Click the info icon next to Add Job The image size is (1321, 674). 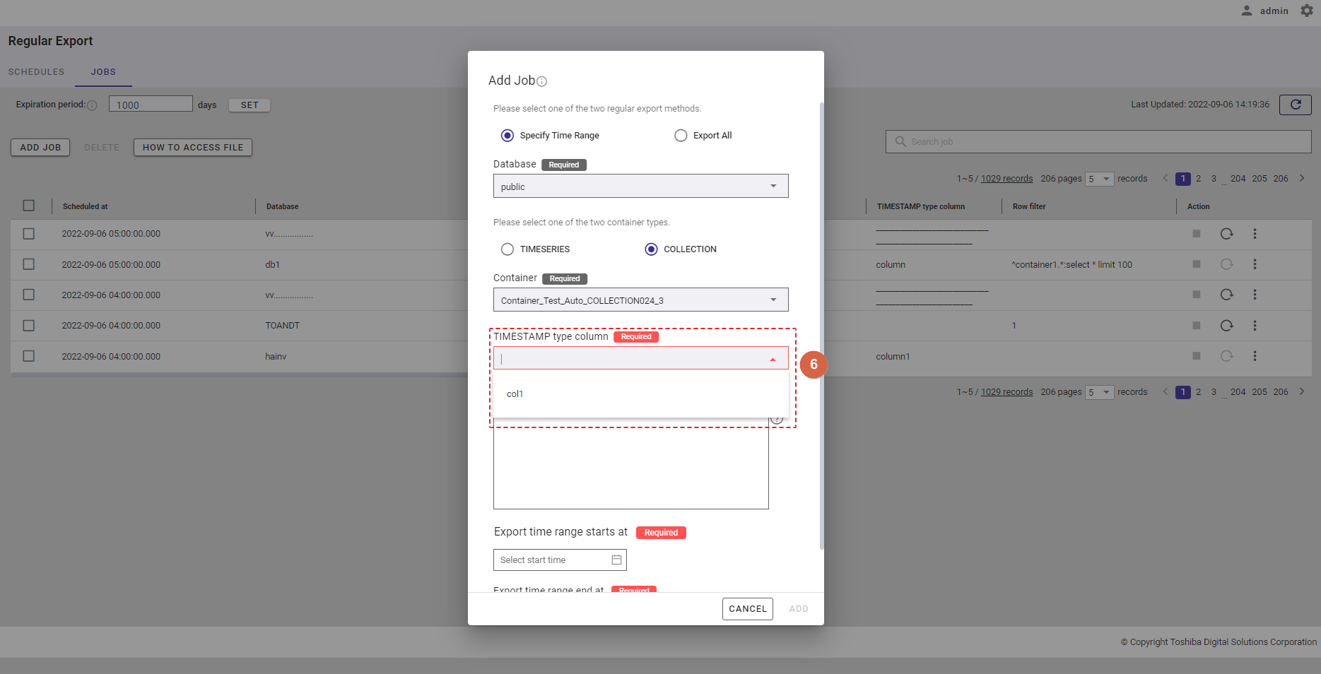(542, 81)
